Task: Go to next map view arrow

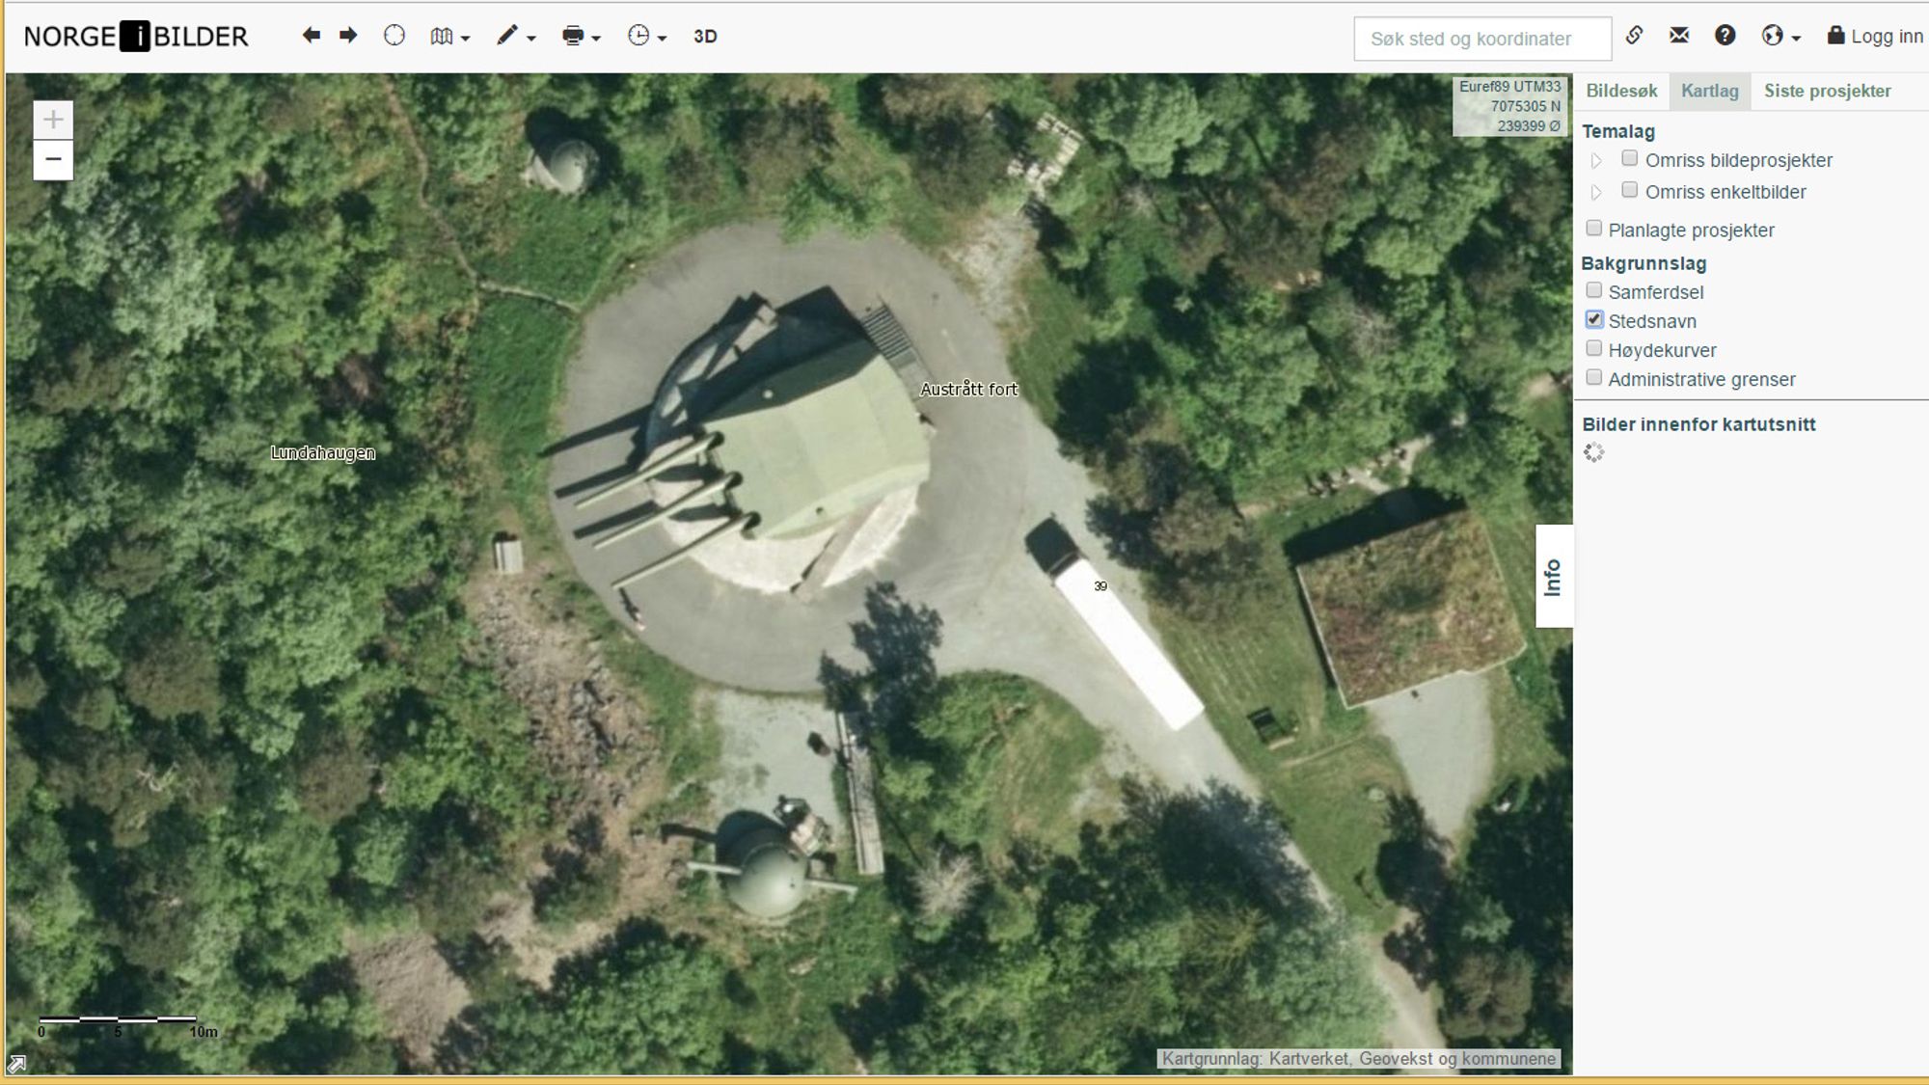Action: pos(348,36)
